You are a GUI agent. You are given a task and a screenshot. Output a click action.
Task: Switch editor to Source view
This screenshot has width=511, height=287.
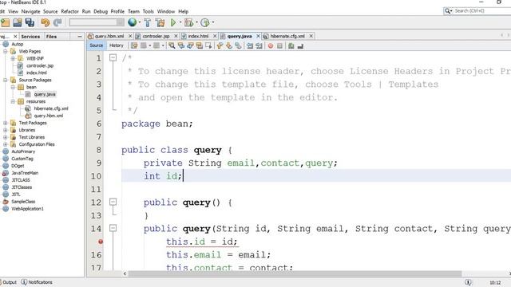coord(96,45)
